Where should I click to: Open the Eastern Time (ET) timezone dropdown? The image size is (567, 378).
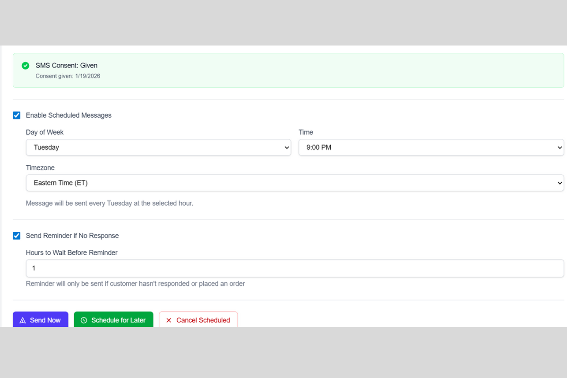coord(294,183)
